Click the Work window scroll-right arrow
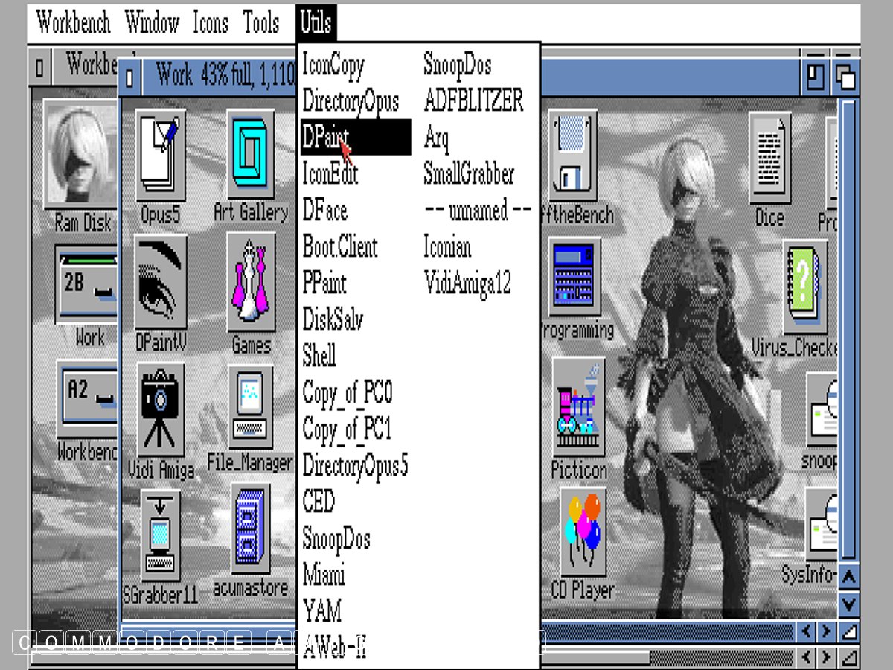Viewport: 893px width, 670px height. coord(827,632)
